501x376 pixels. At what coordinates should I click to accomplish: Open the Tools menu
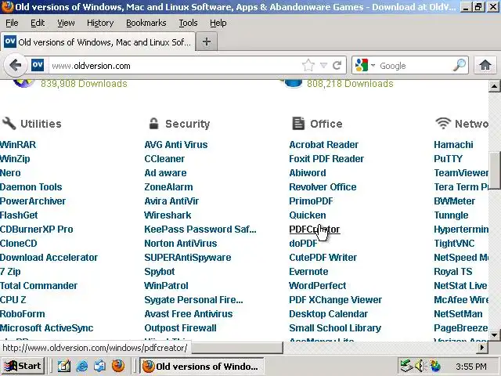coord(188,23)
